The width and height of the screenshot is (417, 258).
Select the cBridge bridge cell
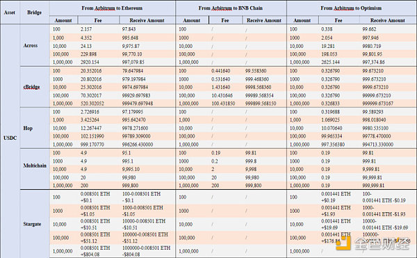pyautogui.click(x=31, y=87)
